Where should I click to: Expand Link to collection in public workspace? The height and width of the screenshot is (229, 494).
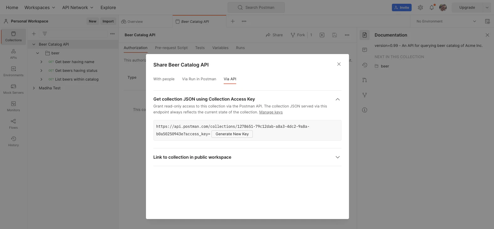coord(337,157)
